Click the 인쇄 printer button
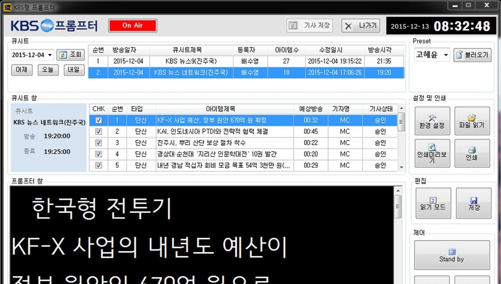 pos(472,153)
